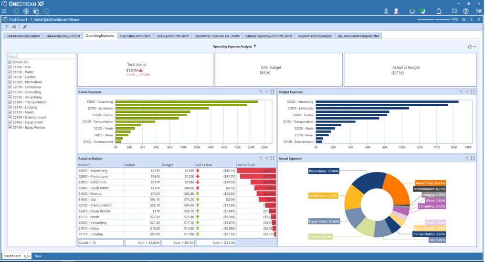Viewport: 485px width, 262px height.
Task: Click the New button in bottom bar
Action: 38,256
